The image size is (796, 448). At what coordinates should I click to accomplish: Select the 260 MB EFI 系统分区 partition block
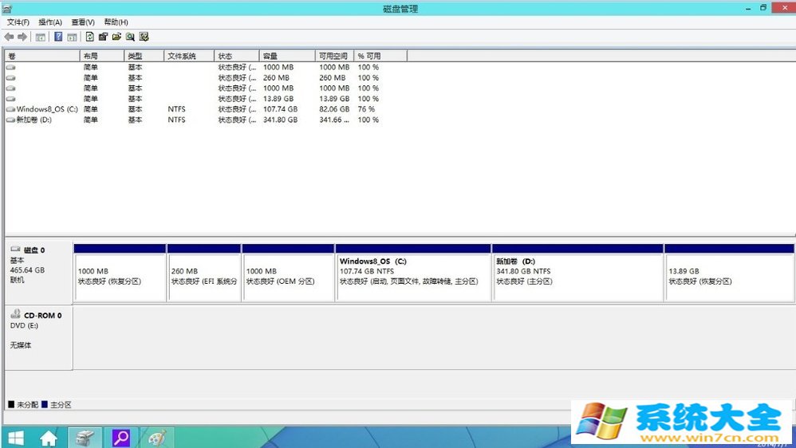(x=203, y=273)
